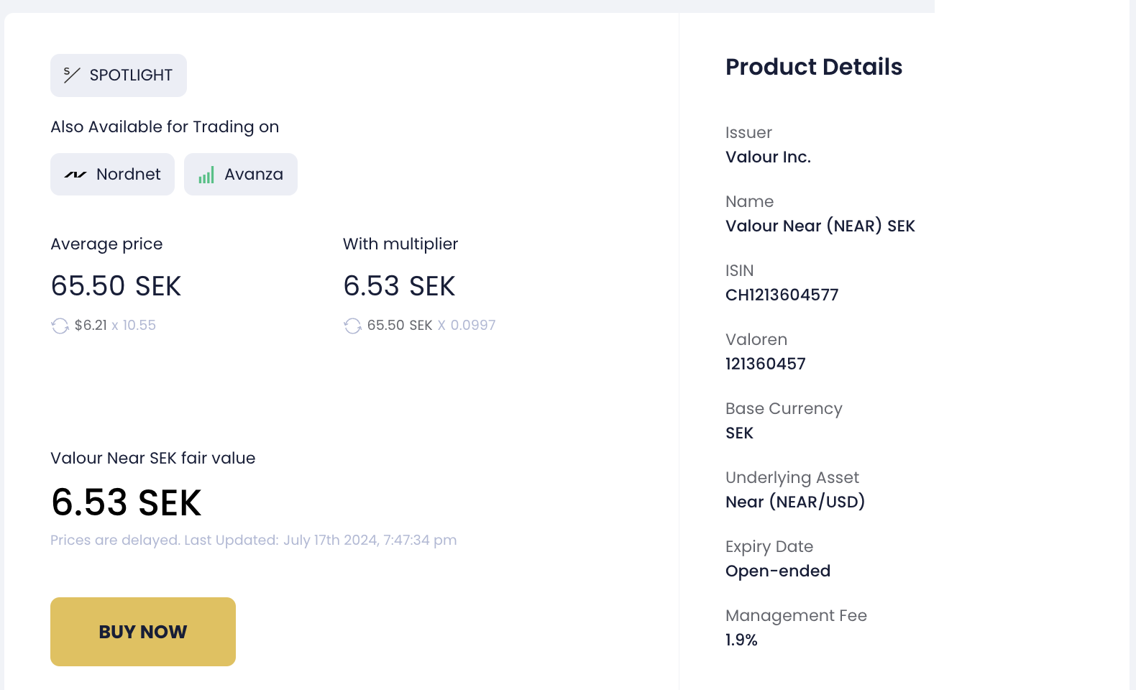Viewport: 1136px width, 690px height.
Task: Click the Product Details heading
Action: pos(813,67)
